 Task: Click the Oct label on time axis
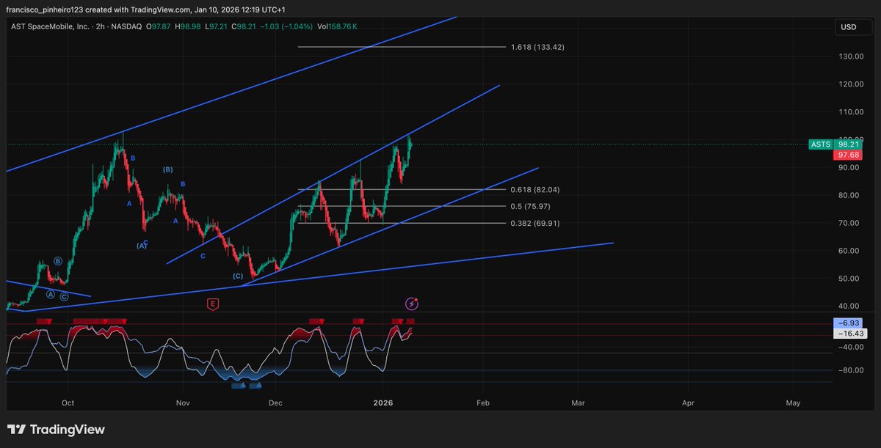(x=68, y=403)
